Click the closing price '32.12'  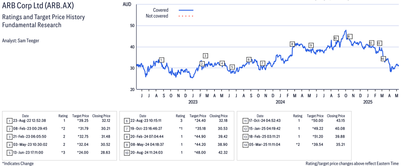pyautogui.click(x=105, y=121)
